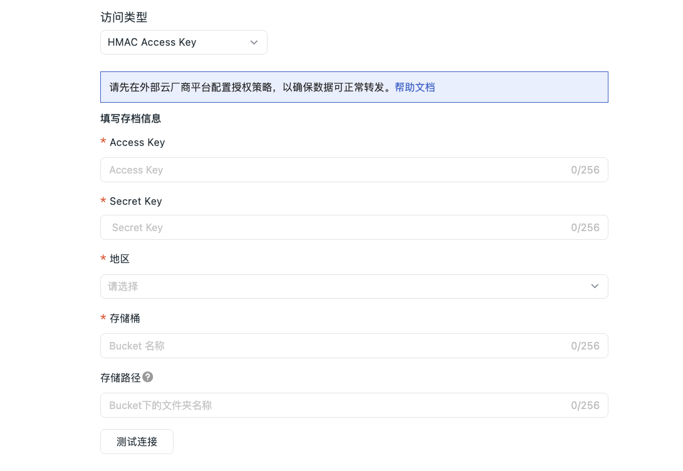
Task: Open the HMAC Access Key access type dropdown
Action: tap(184, 42)
